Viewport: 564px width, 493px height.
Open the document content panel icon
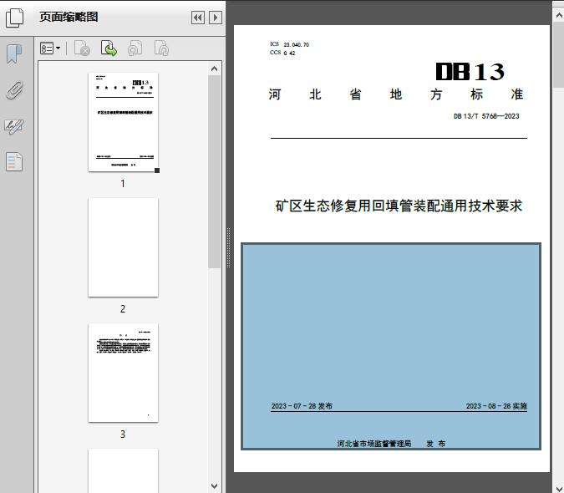pyautogui.click(x=14, y=161)
